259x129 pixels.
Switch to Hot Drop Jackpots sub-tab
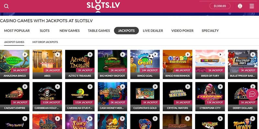click(45, 42)
